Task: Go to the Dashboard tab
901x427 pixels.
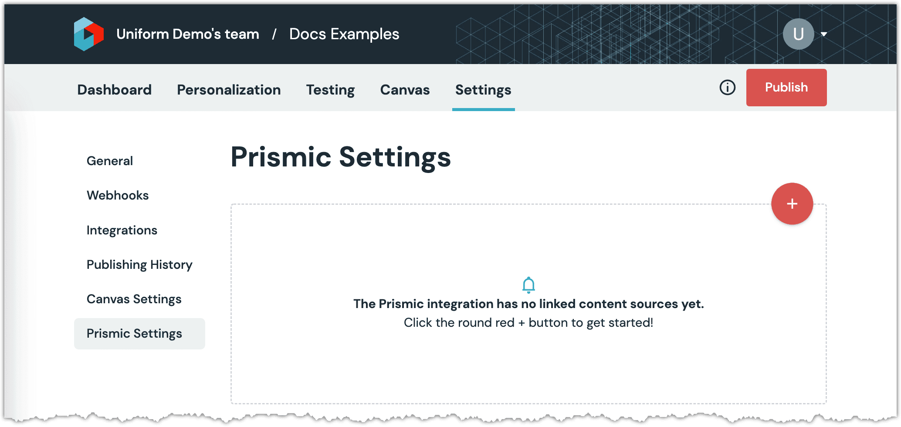Action: click(x=114, y=90)
